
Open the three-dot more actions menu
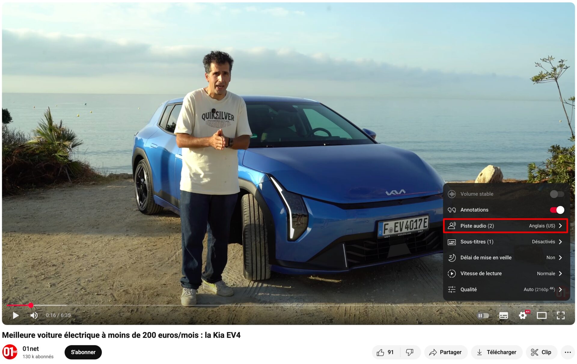pos(567,352)
